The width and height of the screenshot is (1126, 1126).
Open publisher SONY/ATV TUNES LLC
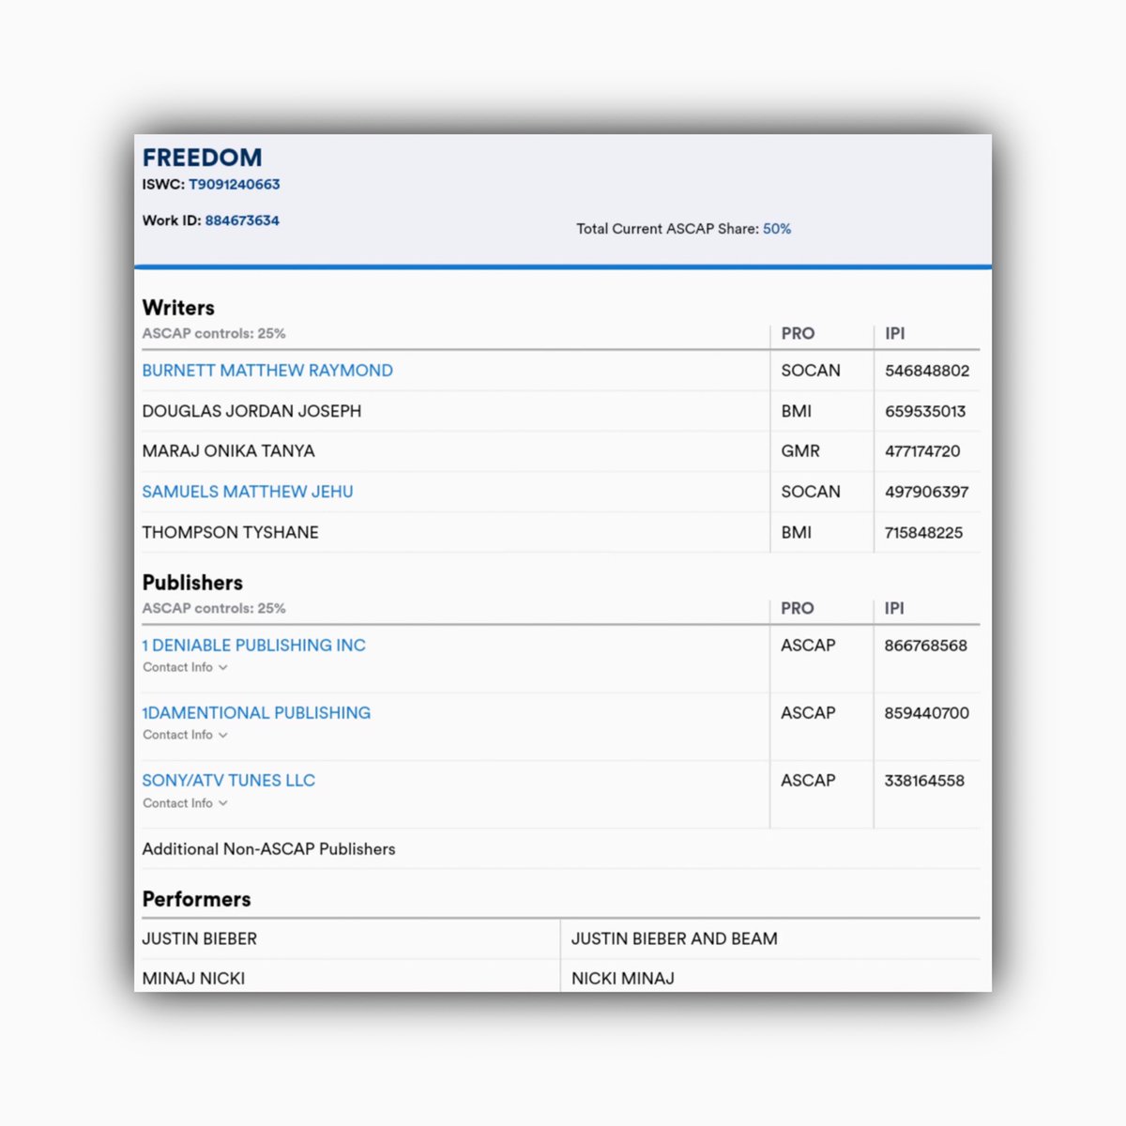(228, 781)
